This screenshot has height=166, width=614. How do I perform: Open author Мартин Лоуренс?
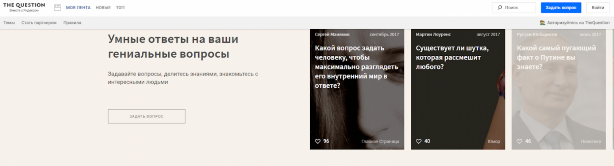pos(433,34)
